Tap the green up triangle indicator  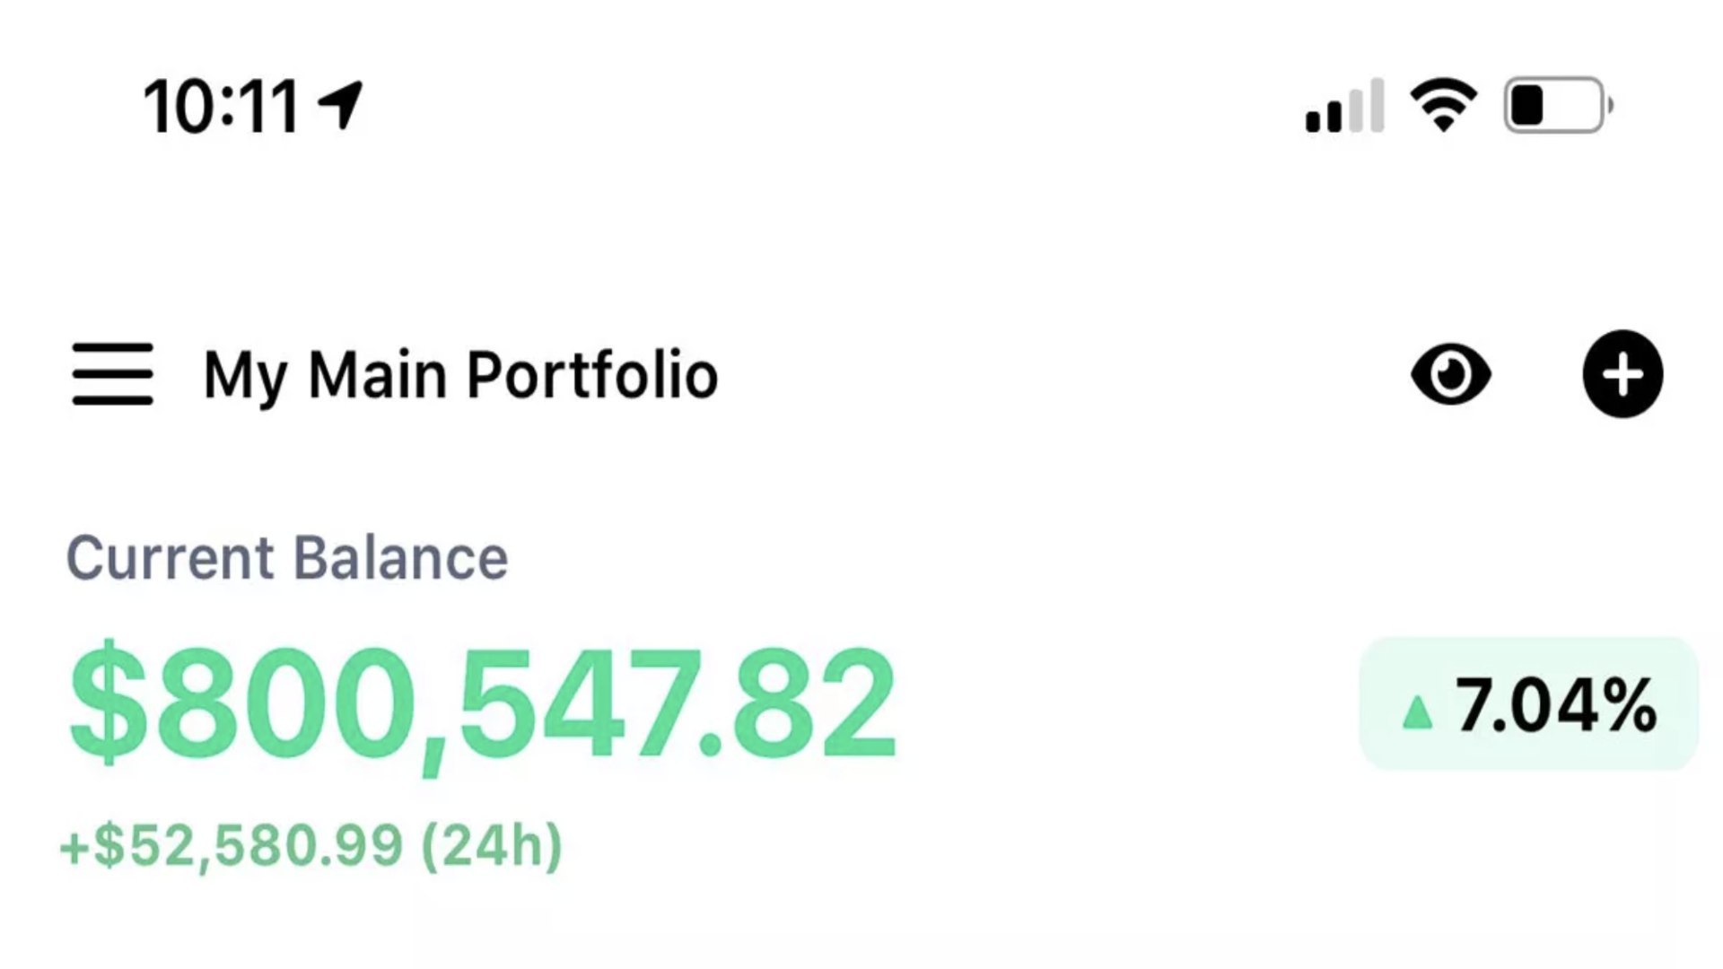coord(1417,712)
